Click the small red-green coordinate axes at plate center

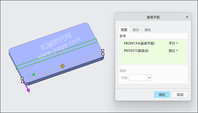[59, 53]
